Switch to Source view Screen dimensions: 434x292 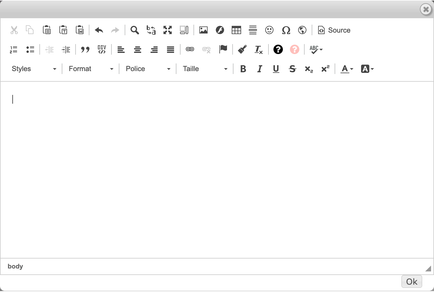pos(334,30)
